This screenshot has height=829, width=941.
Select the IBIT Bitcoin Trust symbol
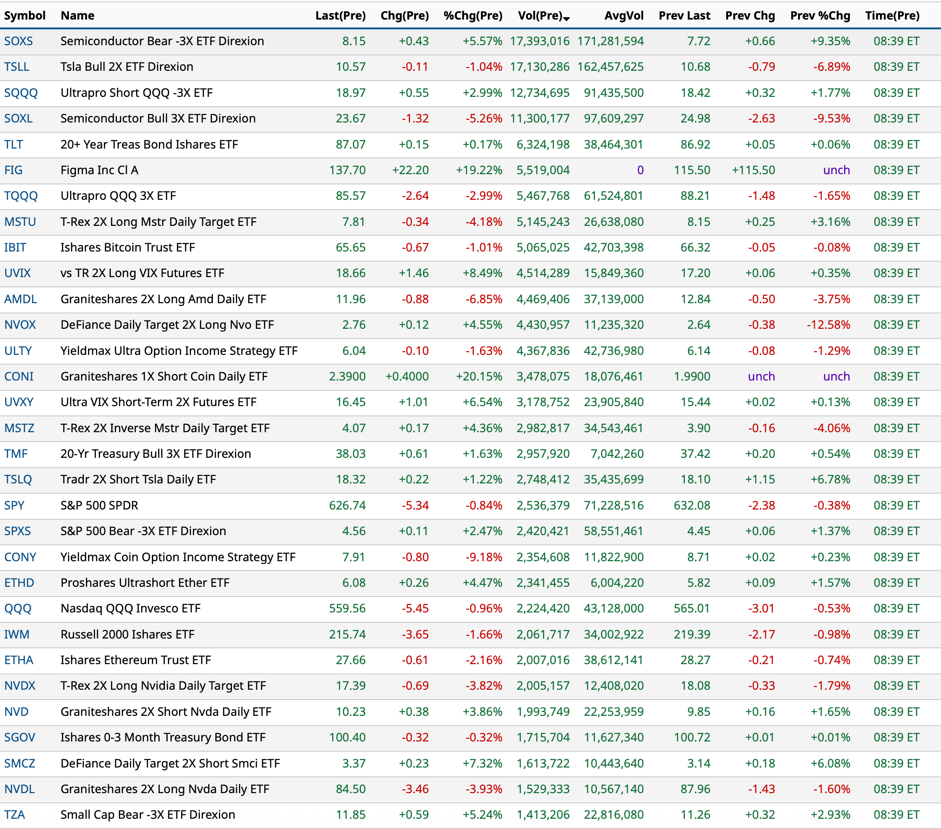pyautogui.click(x=15, y=247)
